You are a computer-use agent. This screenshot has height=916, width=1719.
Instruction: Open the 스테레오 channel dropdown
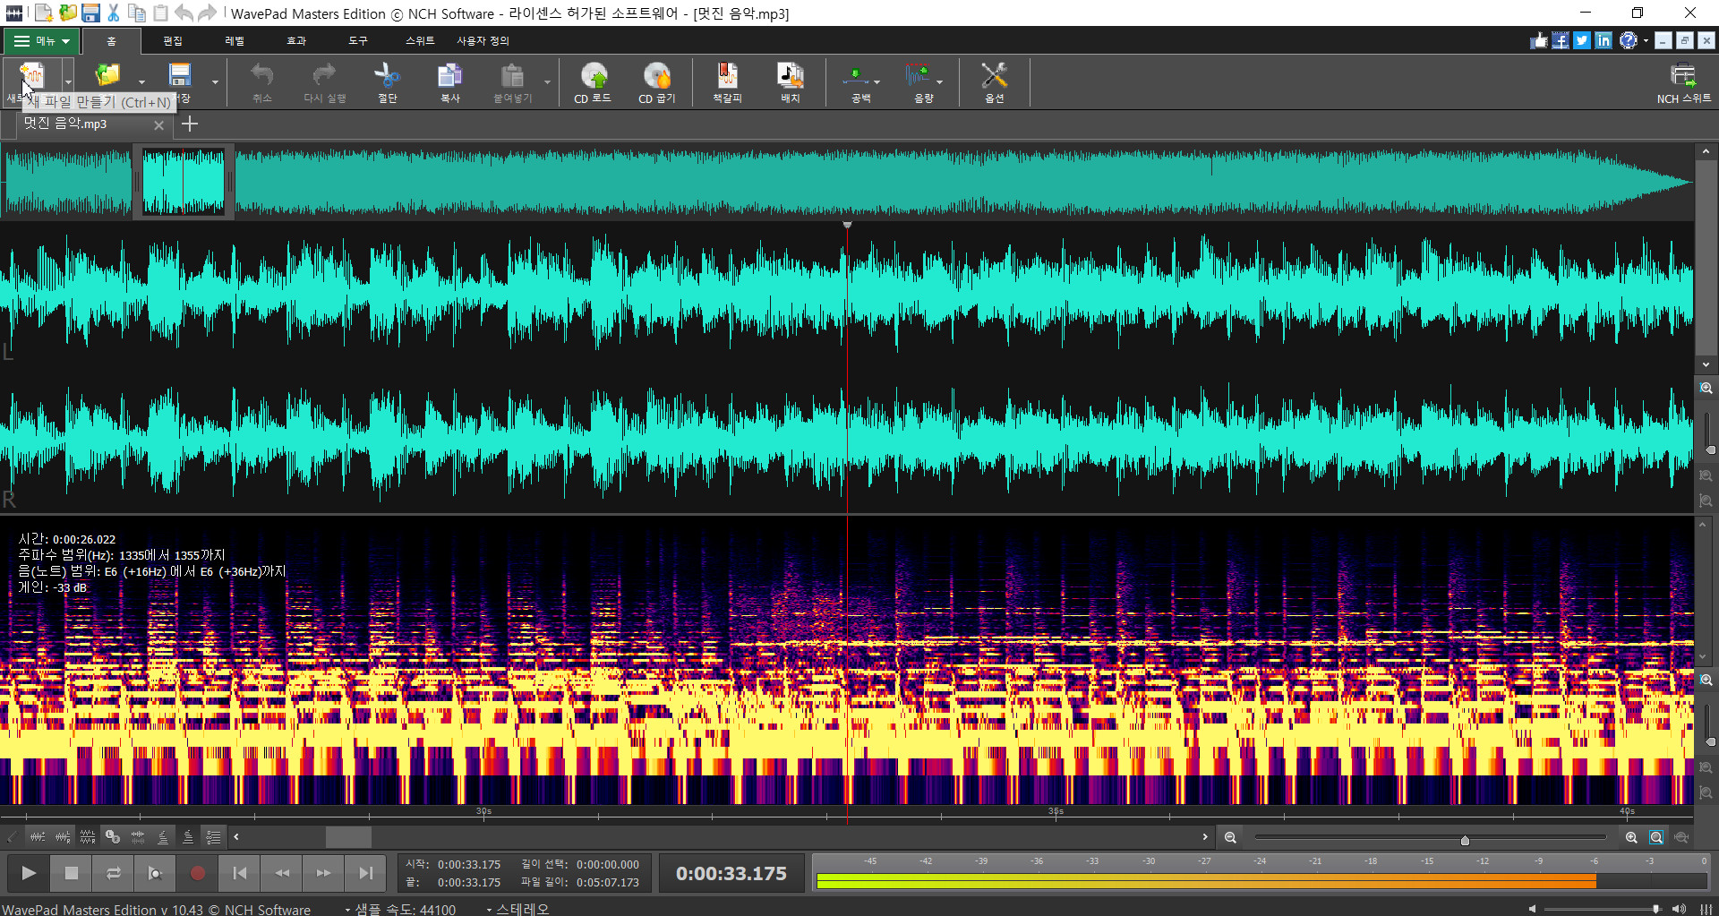pyautogui.click(x=519, y=909)
